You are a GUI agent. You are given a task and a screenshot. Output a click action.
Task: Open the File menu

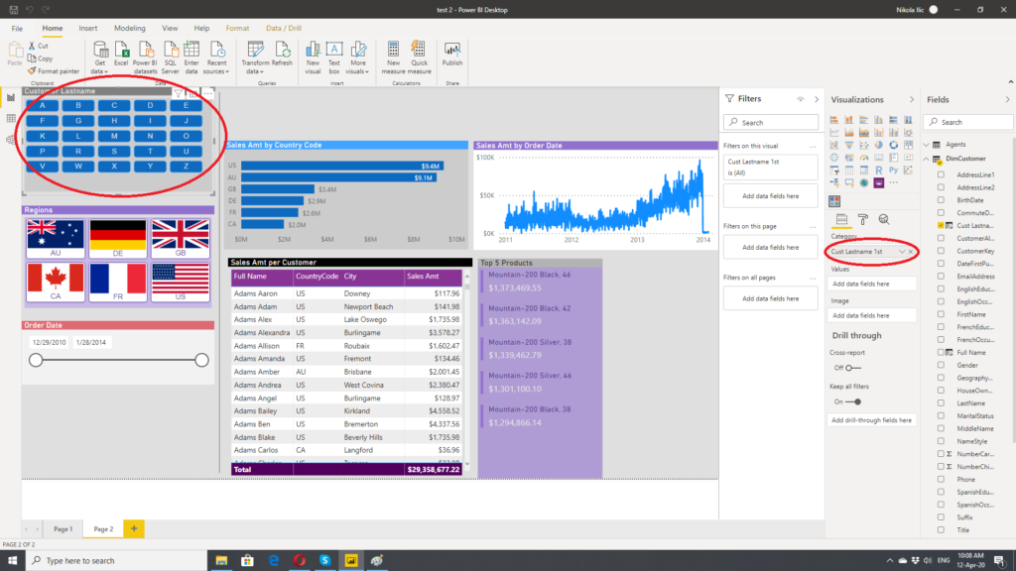17,29
